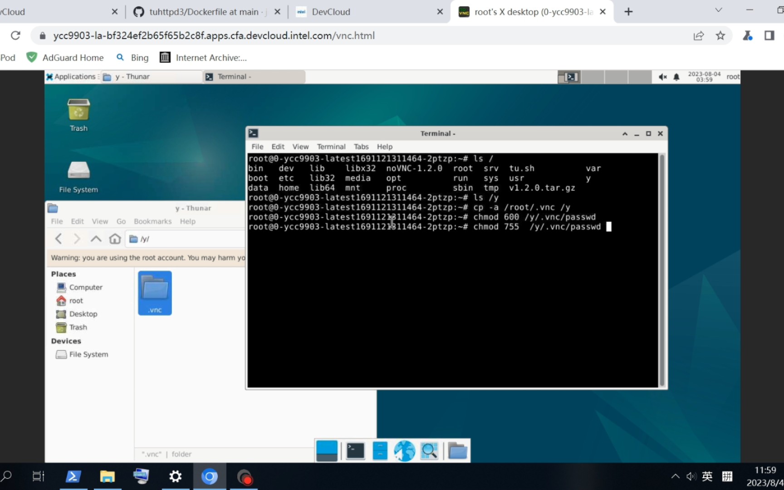
Task: Open the root user menu in the panel
Action: click(733, 77)
